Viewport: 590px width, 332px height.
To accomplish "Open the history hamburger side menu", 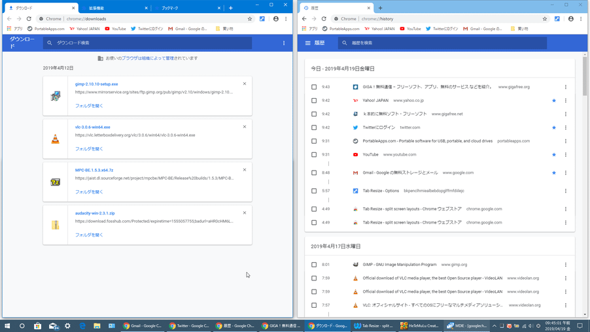I will [x=308, y=43].
